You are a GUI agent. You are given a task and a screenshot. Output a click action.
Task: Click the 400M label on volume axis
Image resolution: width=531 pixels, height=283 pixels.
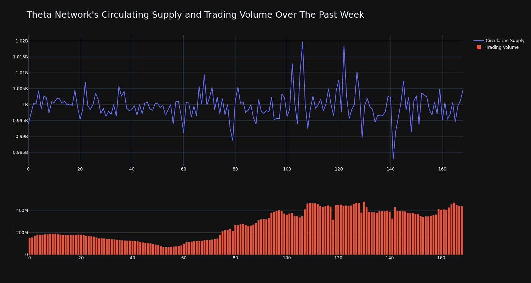[x=22, y=210]
